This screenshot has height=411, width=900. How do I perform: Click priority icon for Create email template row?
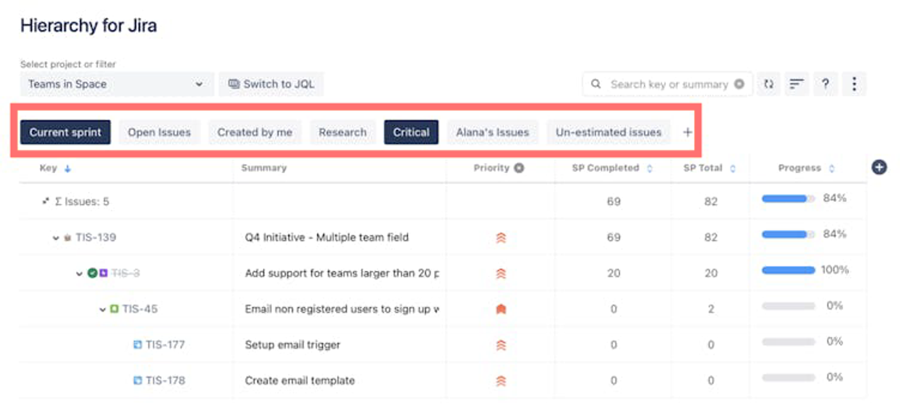(501, 381)
